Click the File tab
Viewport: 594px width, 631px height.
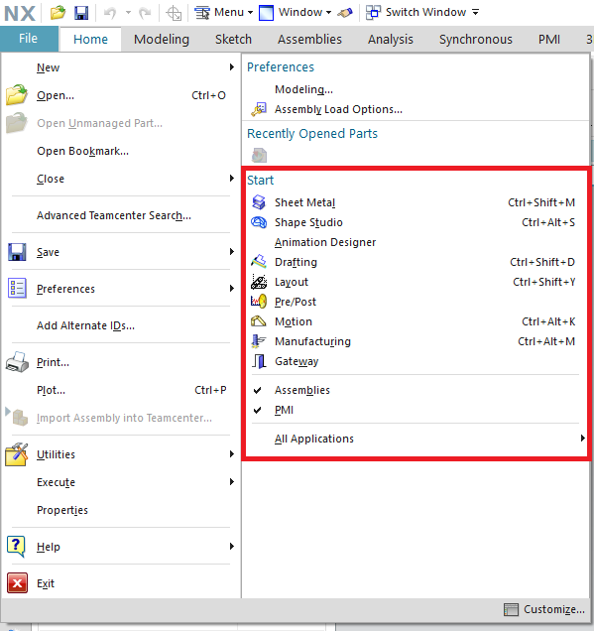click(x=29, y=39)
